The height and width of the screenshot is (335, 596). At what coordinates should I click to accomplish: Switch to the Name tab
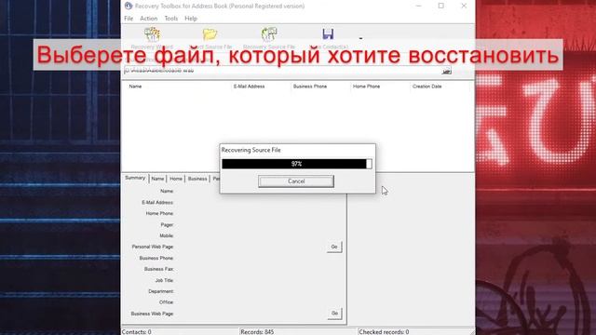[157, 179]
